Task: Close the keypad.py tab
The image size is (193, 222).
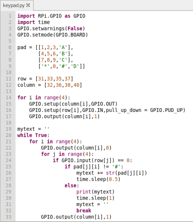Action: (x=28, y=5)
